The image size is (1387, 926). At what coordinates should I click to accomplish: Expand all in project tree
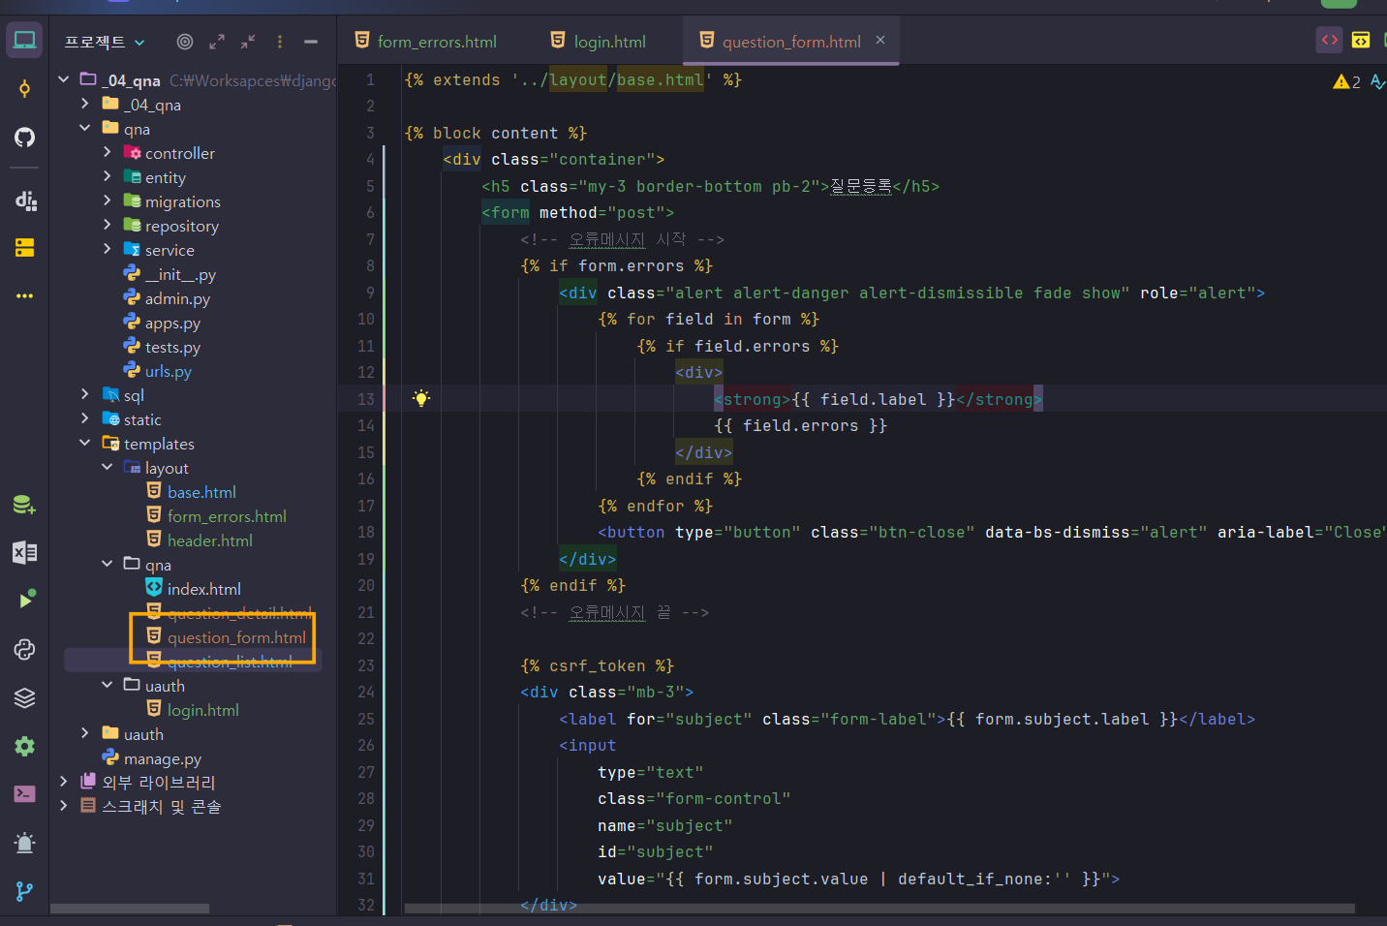tap(217, 42)
